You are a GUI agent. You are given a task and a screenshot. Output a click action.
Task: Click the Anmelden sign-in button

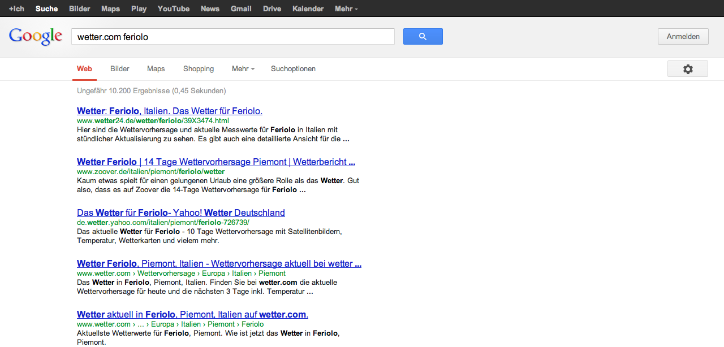(683, 37)
